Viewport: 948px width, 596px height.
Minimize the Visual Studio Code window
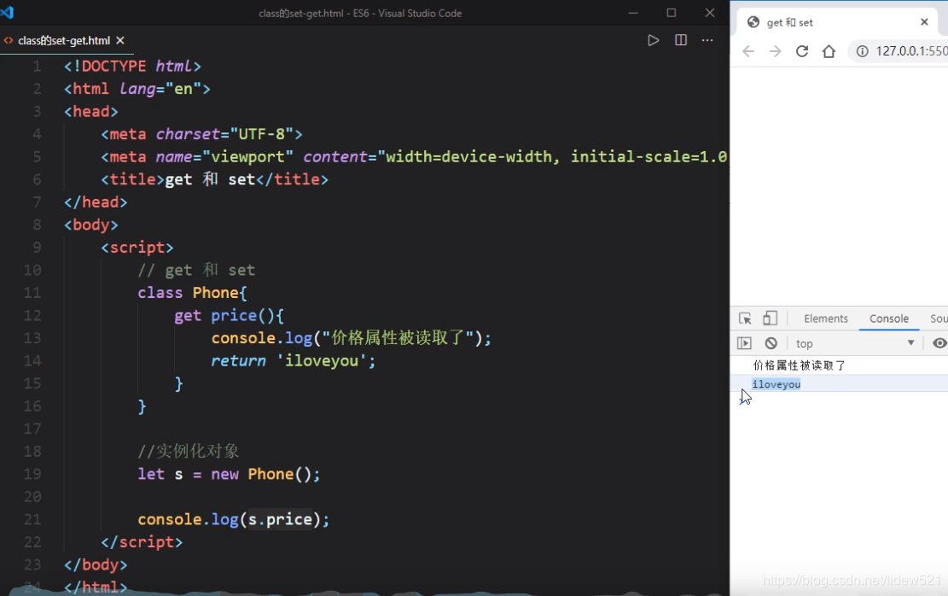pos(633,13)
